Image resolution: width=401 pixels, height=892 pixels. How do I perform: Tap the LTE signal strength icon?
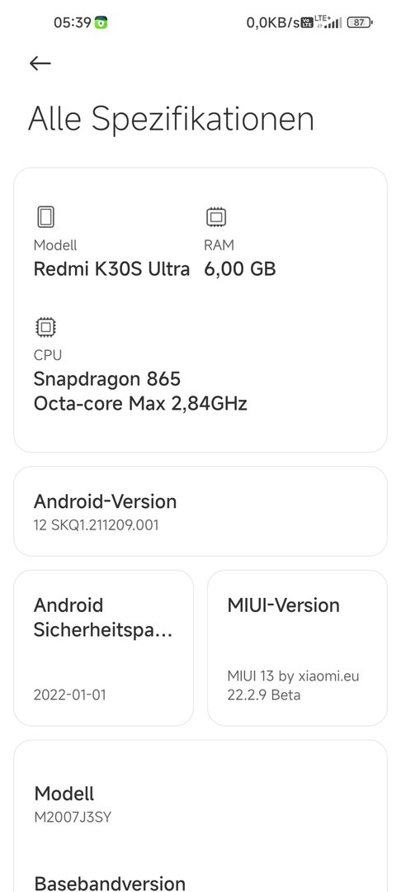328,22
